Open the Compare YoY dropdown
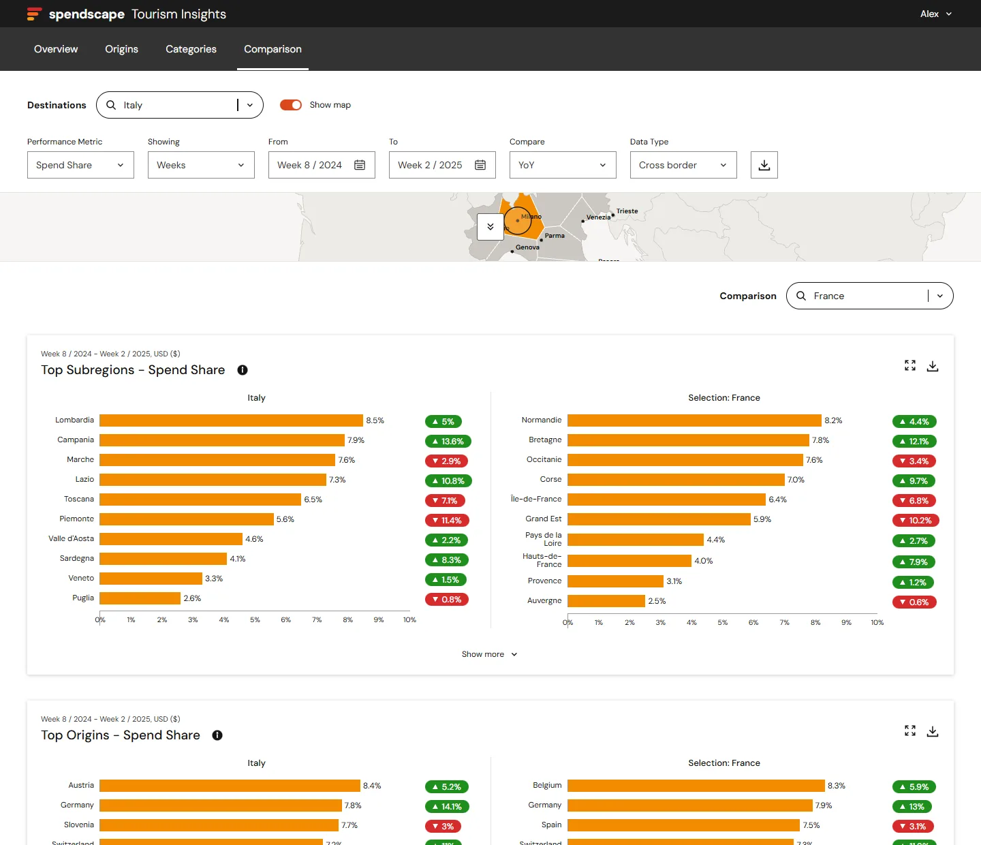 [563, 165]
